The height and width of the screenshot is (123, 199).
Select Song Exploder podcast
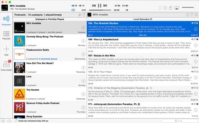(50, 116)
